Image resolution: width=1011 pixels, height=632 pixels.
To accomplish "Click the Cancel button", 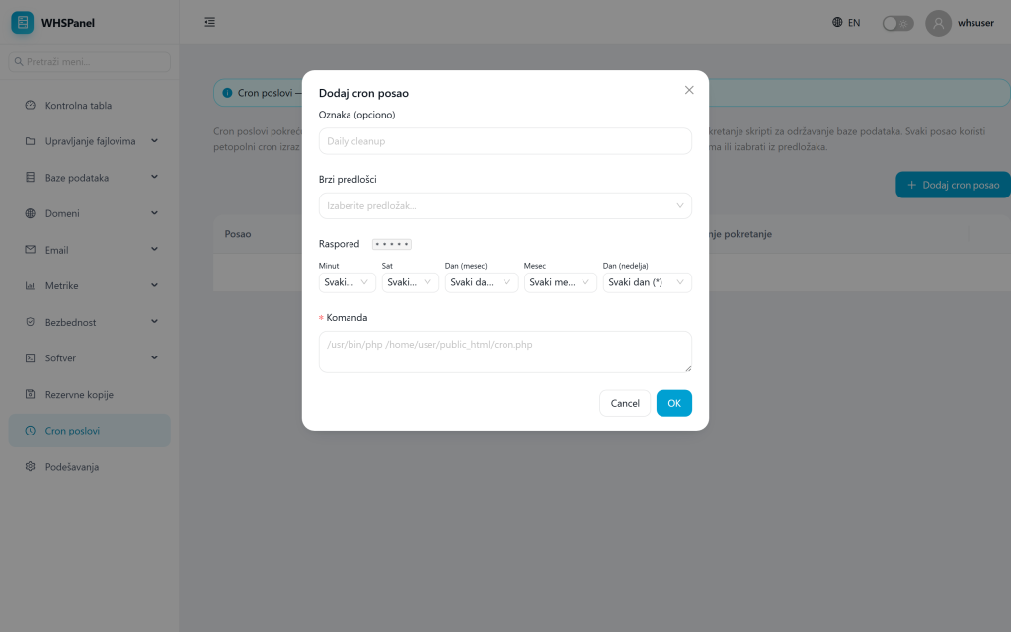I will pyautogui.click(x=625, y=403).
